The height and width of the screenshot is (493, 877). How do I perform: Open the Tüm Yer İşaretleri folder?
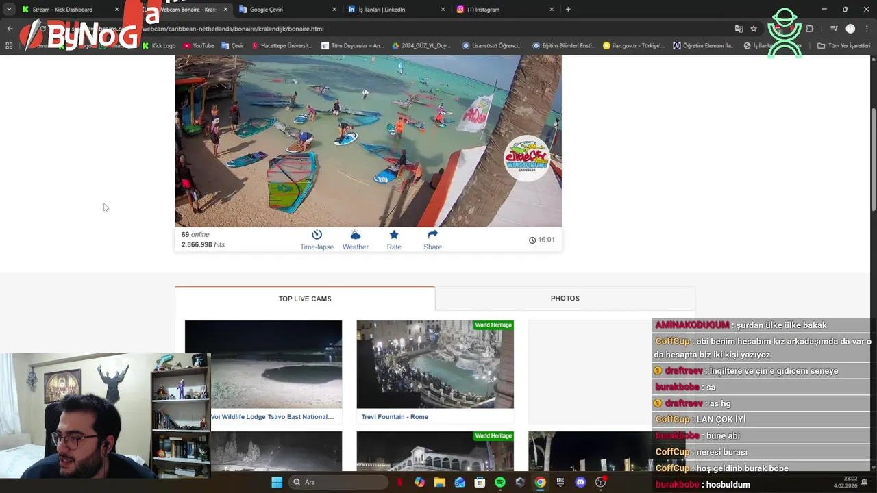843,46
